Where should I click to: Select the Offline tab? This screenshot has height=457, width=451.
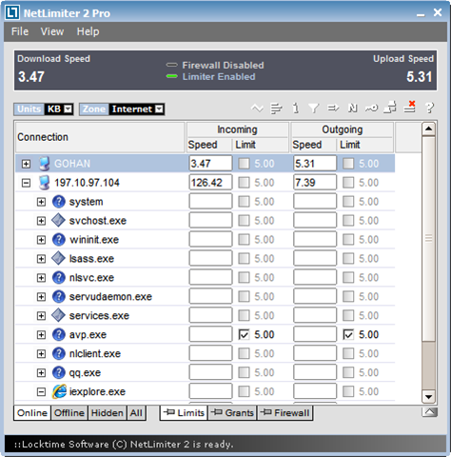(69, 413)
